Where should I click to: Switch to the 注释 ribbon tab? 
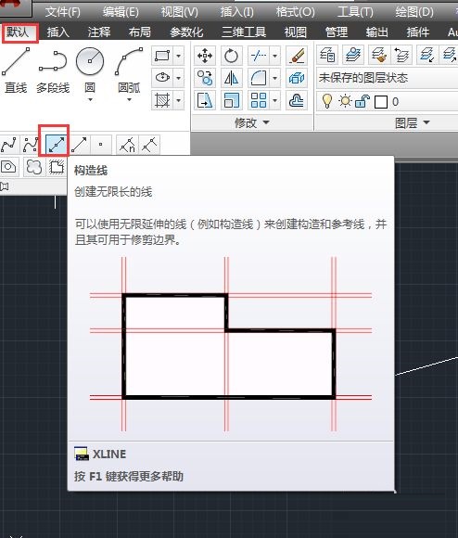tap(99, 32)
